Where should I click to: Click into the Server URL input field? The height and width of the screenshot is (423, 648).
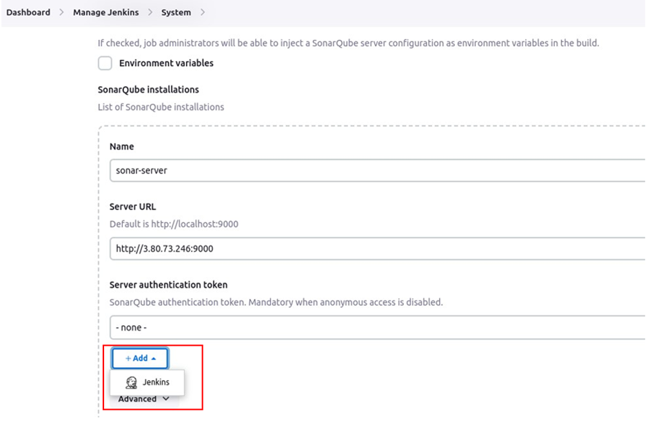377,248
